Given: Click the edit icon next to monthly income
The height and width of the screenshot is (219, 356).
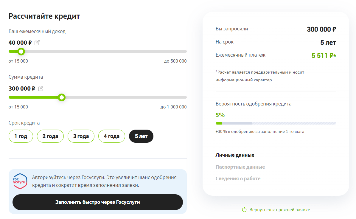Looking at the screenshot, I should pos(37,43).
